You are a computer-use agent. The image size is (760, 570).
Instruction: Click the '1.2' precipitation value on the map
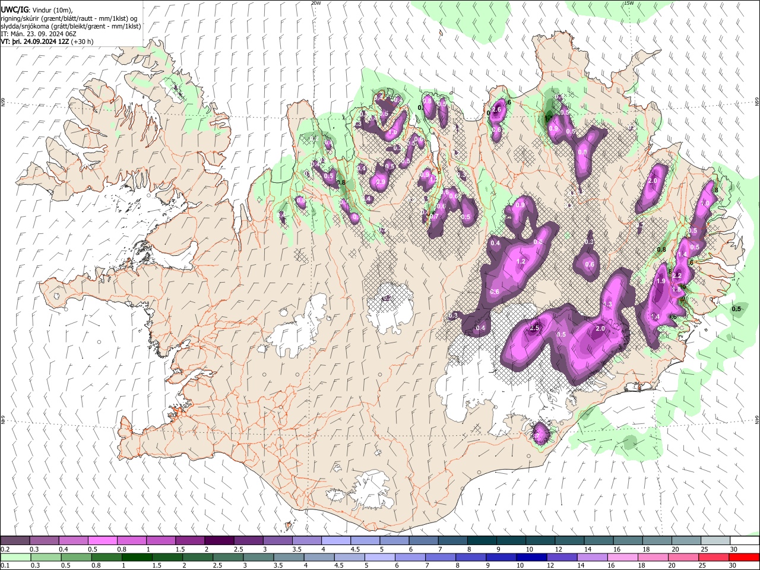(x=521, y=261)
